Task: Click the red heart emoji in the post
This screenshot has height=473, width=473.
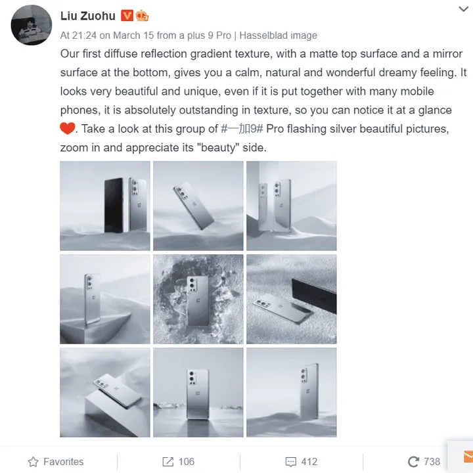Action: coord(68,129)
